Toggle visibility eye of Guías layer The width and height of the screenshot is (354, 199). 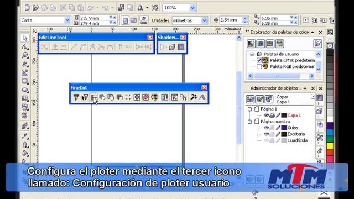click(x=266, y=128)
